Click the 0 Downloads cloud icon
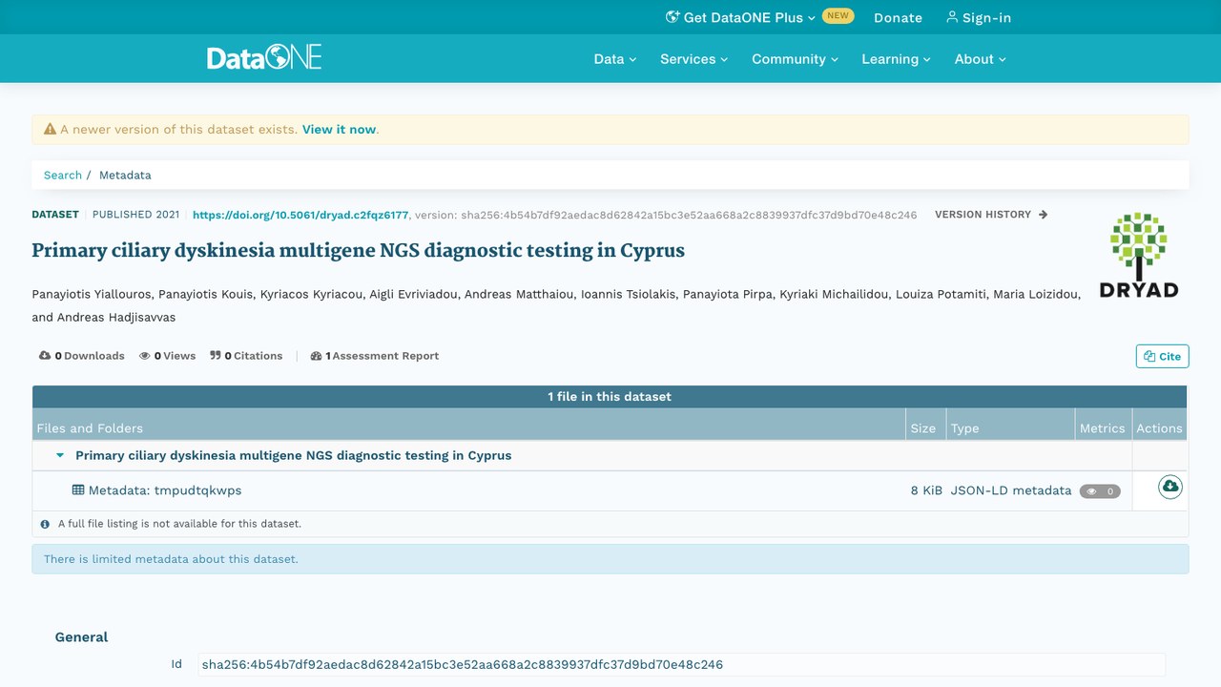This screenshot has height=687, width=1221. click(x=45, y=356)
